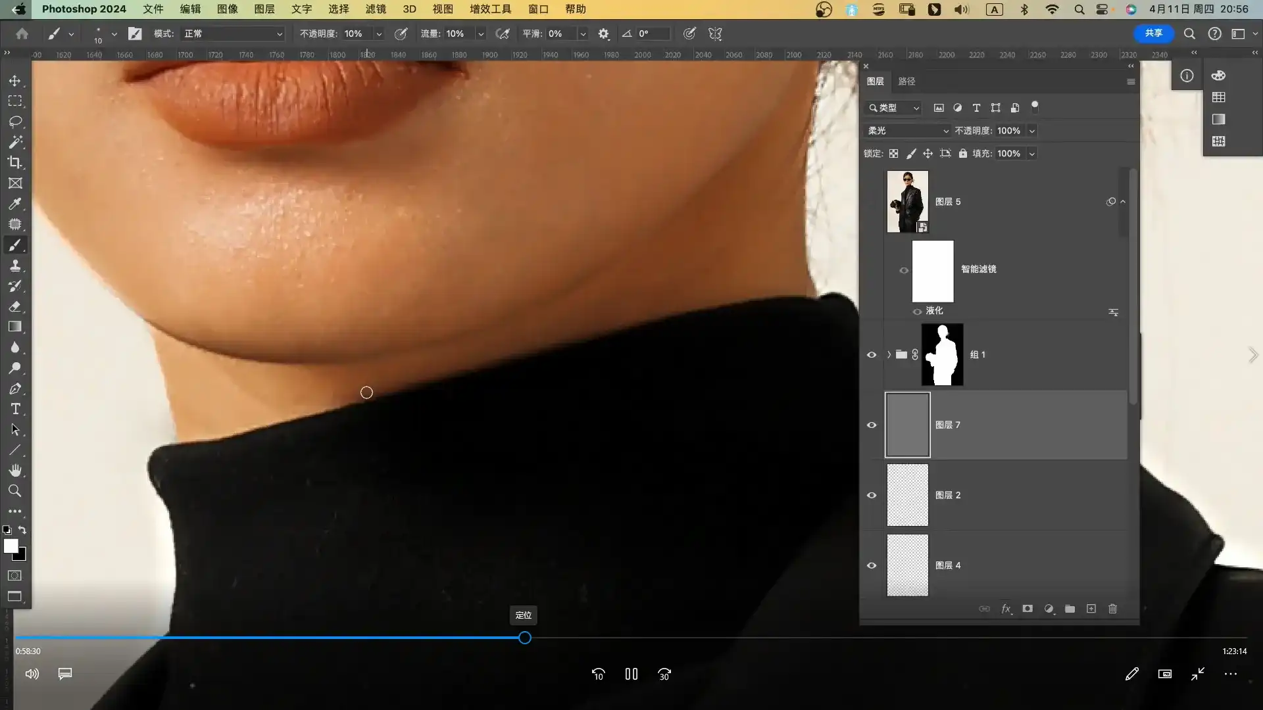The width and height of the screenshot is (1263, 710).
Task: Select the Hand tool
Action: point(14,471)
